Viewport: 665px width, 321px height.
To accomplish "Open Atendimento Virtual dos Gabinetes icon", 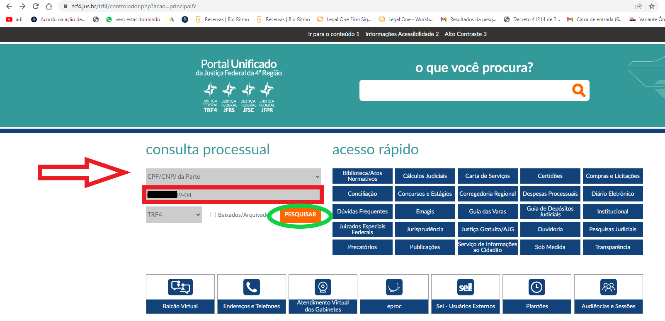I will point(323,287).
